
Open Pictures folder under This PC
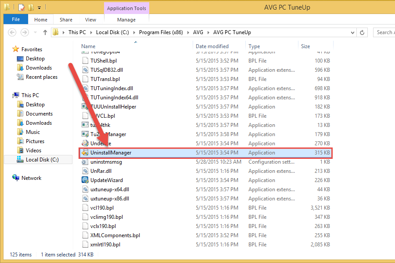pyautogui.click(x=35, y=141)
